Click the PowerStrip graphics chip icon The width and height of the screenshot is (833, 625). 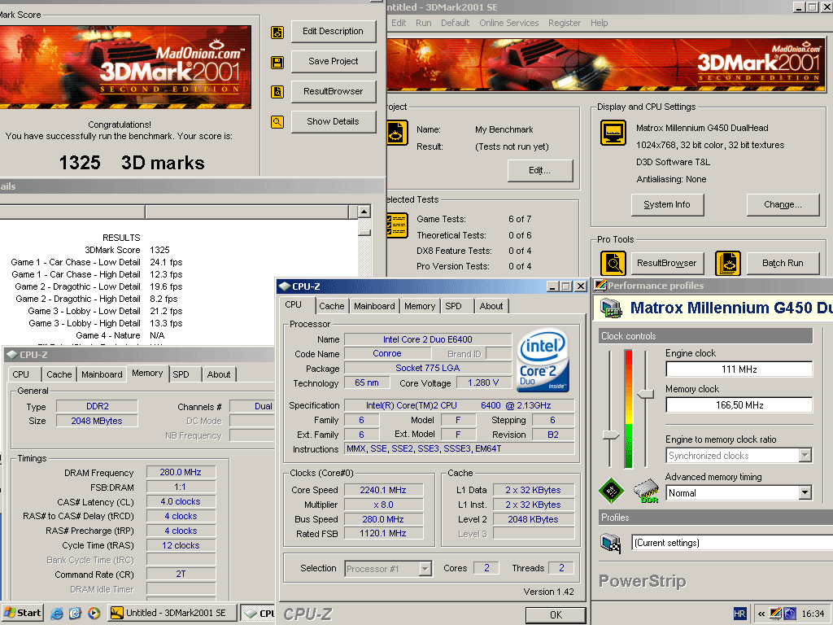[611, 491]
